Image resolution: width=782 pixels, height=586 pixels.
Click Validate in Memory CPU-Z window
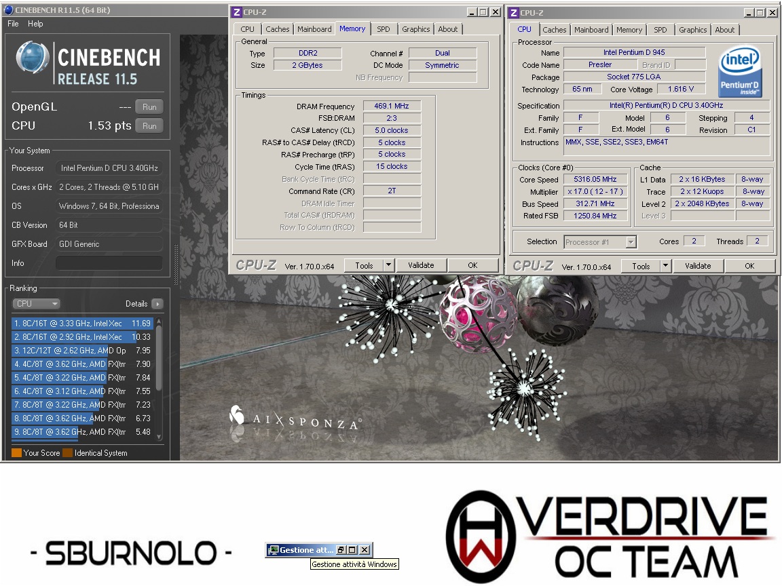click(x=421, y=266)
